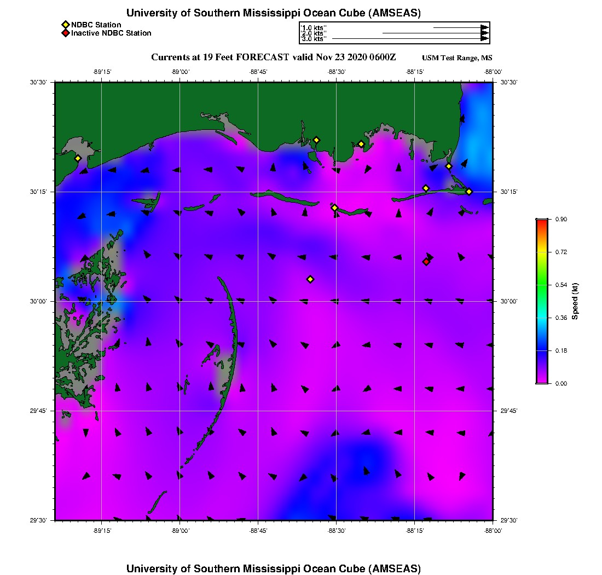Click the yellow station diamond nearest the red inactive marker
The width and height of the screenshot is (602, 575).
(426, 188)
